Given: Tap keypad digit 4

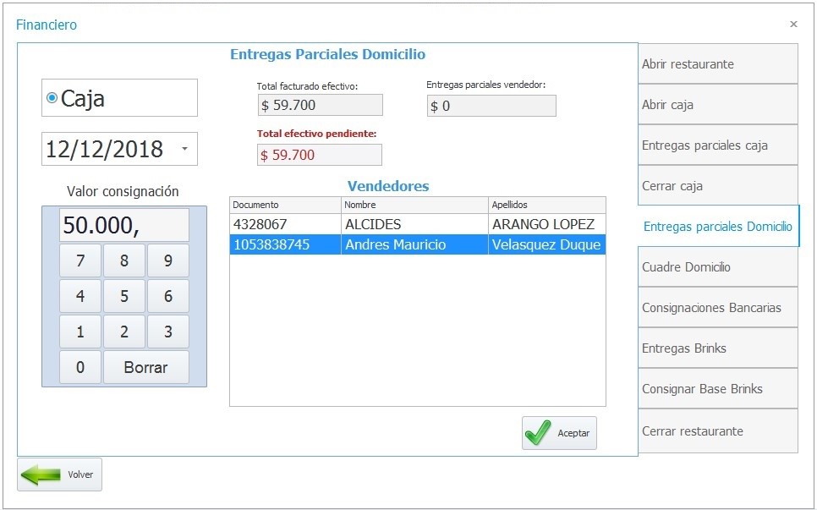Looking at the screenshot, I should pyautogui.click(x=80, y=296).
